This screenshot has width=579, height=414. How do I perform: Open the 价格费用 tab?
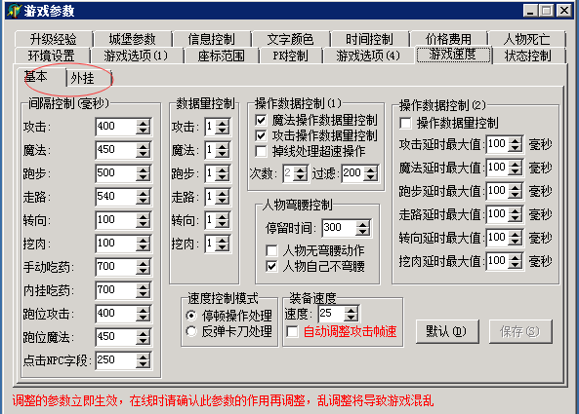(448, 39)
